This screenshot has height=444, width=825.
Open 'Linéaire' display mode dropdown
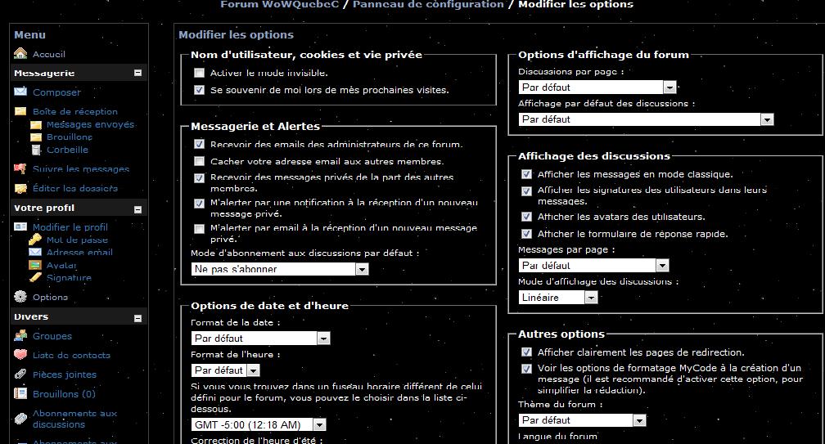(557, 298)
